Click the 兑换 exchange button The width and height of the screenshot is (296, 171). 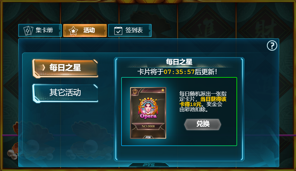coord(203,124)
